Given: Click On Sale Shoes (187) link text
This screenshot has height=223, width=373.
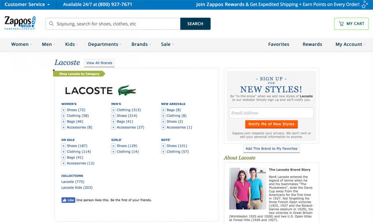Looking at the screenshot, I should pos(77,146).
